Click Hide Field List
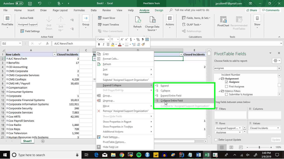The image size is (284, 159). tap(125, 147)
